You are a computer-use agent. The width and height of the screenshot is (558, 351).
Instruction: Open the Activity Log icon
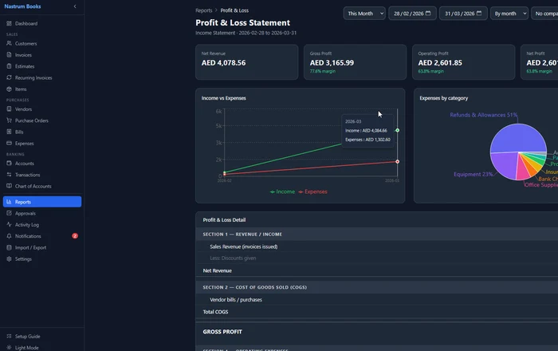(x=9, y=225)
